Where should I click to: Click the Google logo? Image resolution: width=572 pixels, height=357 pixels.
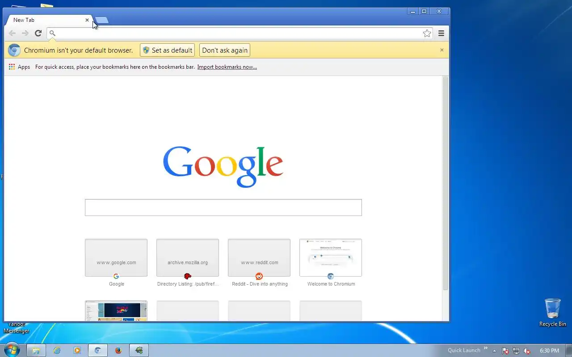click(x=223, y=166)
